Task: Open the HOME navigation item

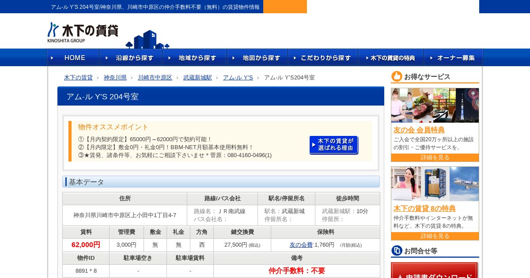Action: click(73, 57)
